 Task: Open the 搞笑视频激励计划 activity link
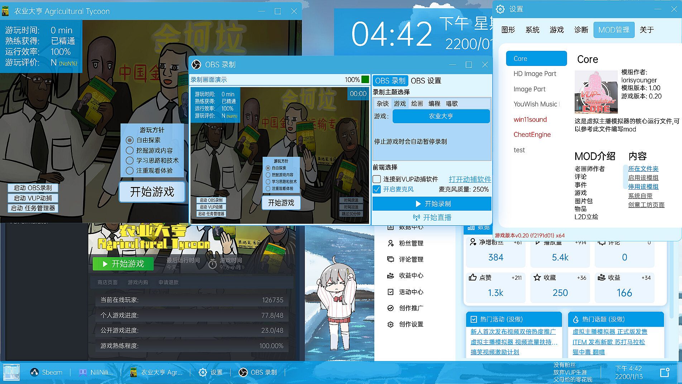tap(495, 352)
